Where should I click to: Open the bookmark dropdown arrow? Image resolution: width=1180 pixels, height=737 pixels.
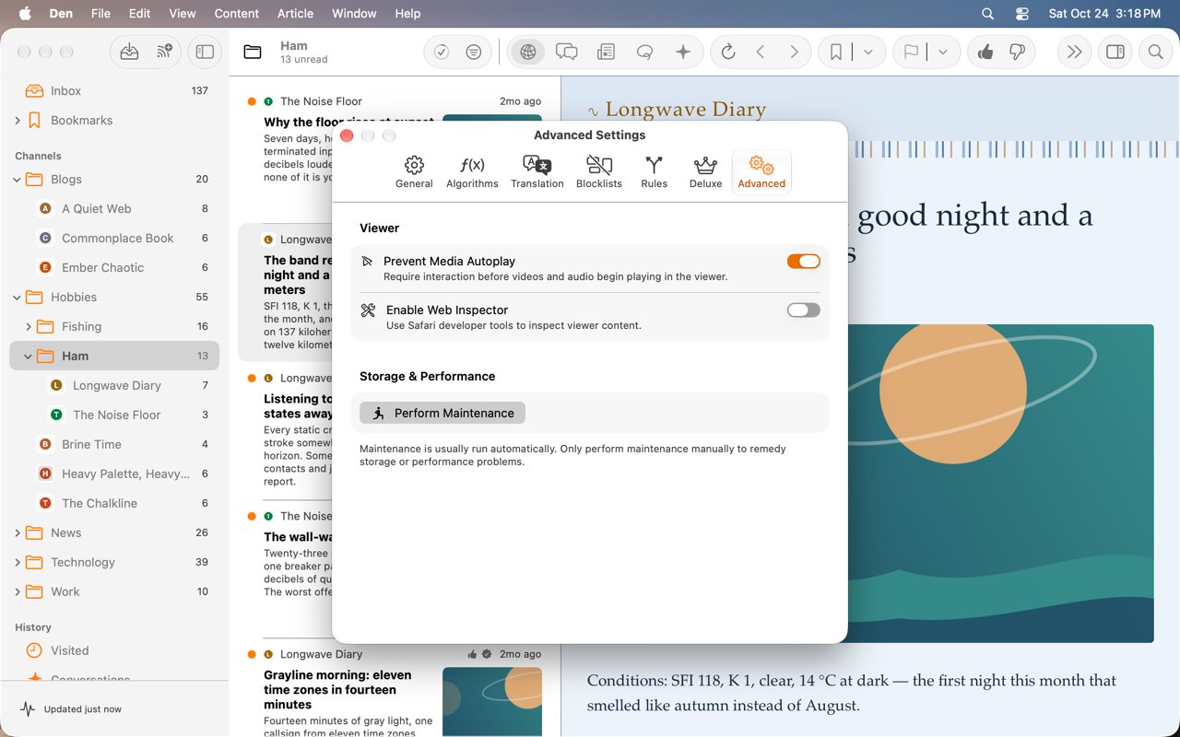868,53
